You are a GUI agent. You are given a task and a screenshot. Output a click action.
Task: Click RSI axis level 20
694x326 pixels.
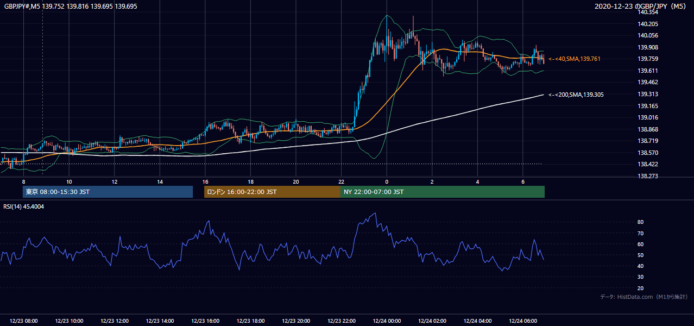coord(641,288)
